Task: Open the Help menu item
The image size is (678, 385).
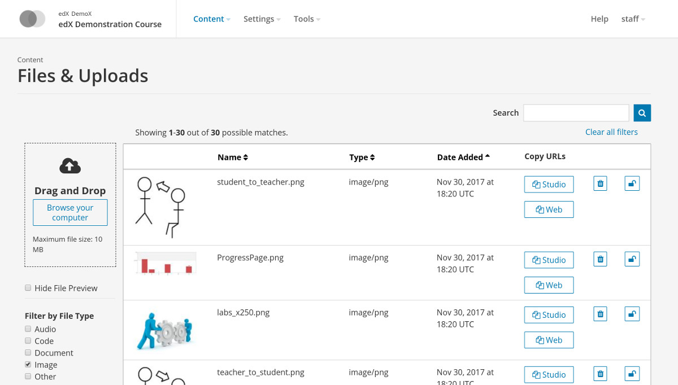Action: [x=599, y=19]
